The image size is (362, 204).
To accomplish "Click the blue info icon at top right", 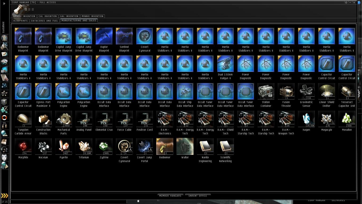I will [x=359, y=2].
